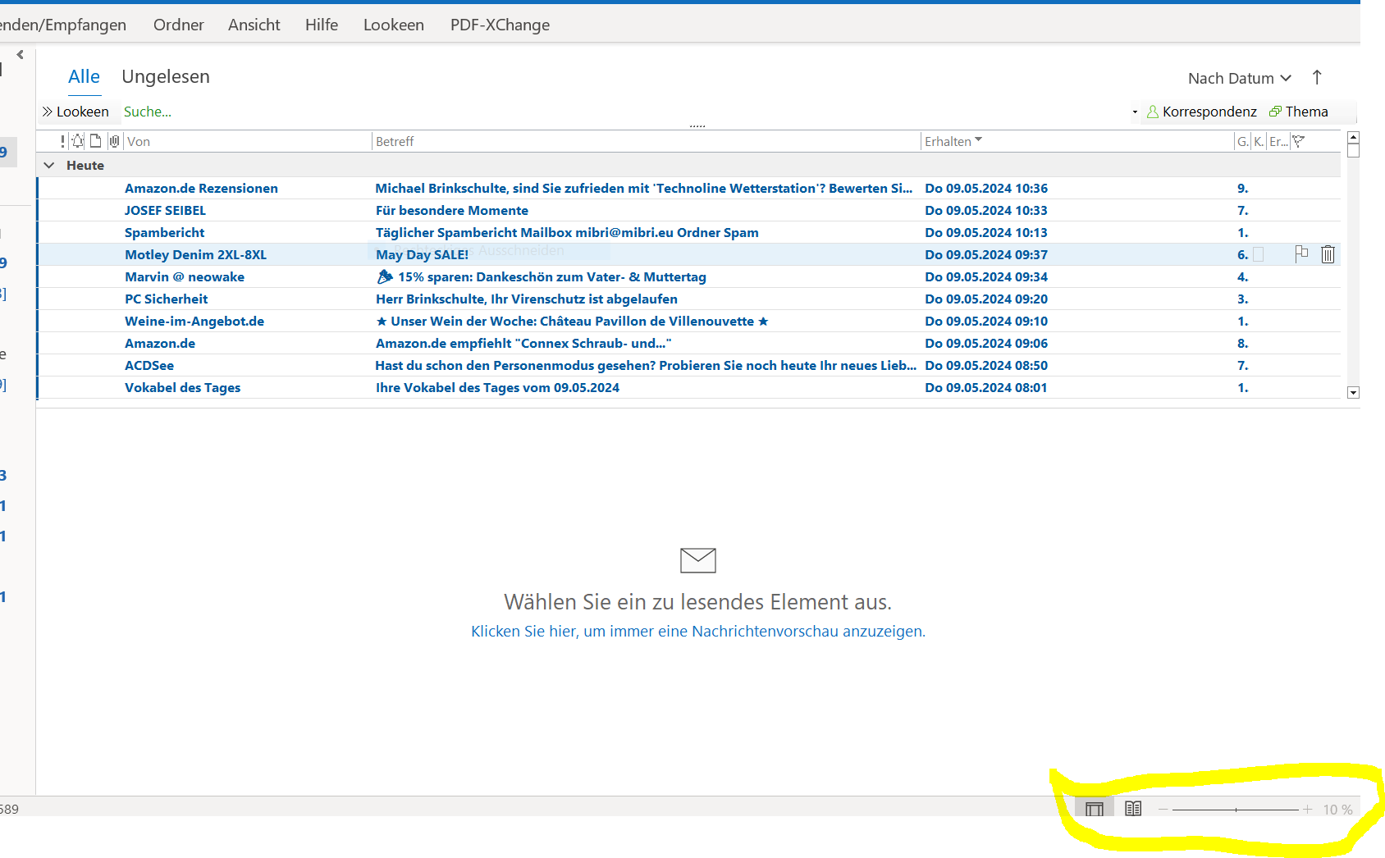The image size is (1385, 858).
Task: Open the Senden/Empfangen tab
Action: click(62, 25)
